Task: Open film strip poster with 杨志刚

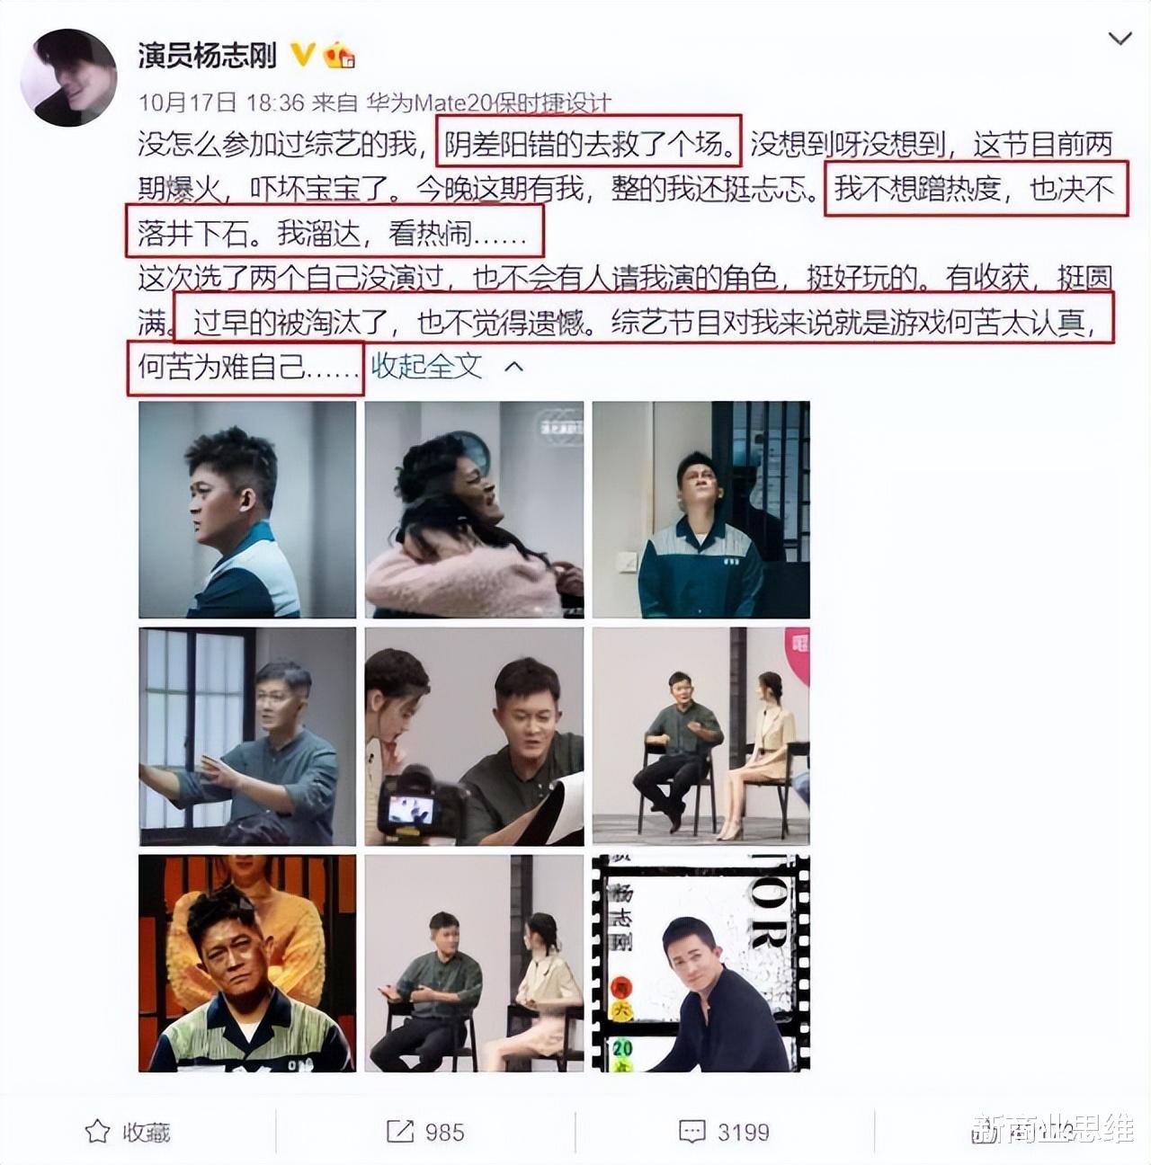Action: [701, 963]
